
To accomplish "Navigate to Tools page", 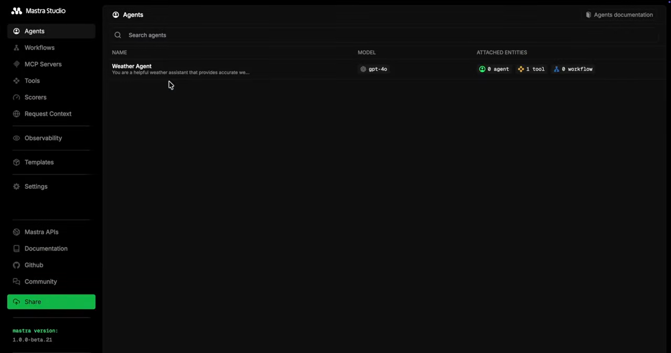I will point(51,80).
